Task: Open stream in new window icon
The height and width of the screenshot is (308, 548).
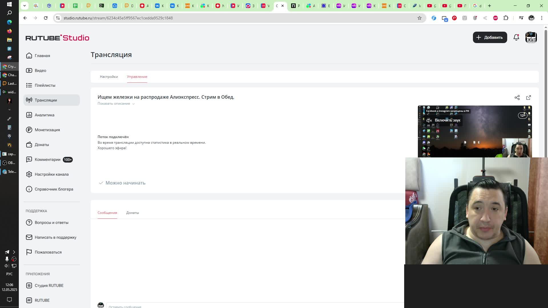Action: tap(528, 98)
